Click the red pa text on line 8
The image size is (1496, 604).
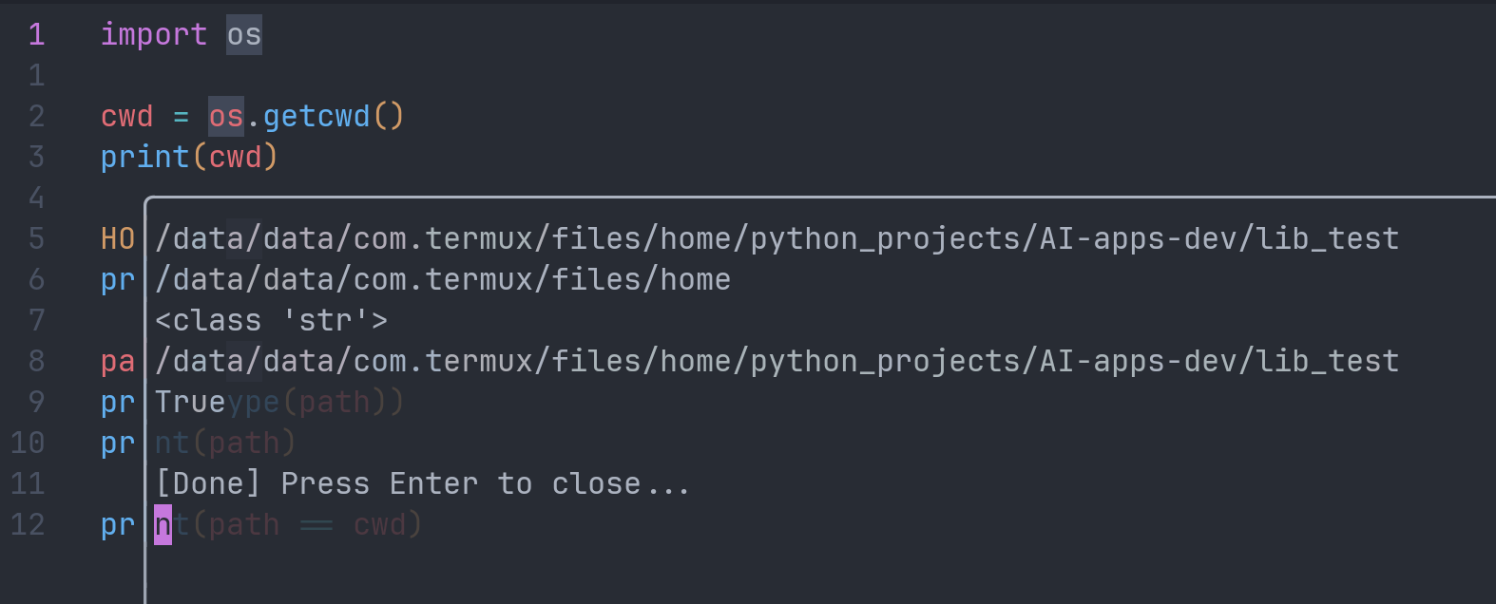pyautogui.click(x=118, y=362)
